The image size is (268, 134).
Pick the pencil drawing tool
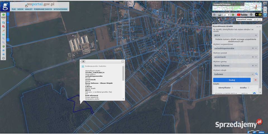coord(3,31)
